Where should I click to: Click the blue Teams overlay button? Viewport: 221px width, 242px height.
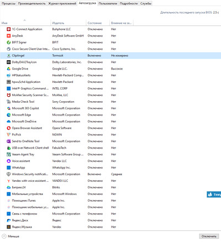214,194
